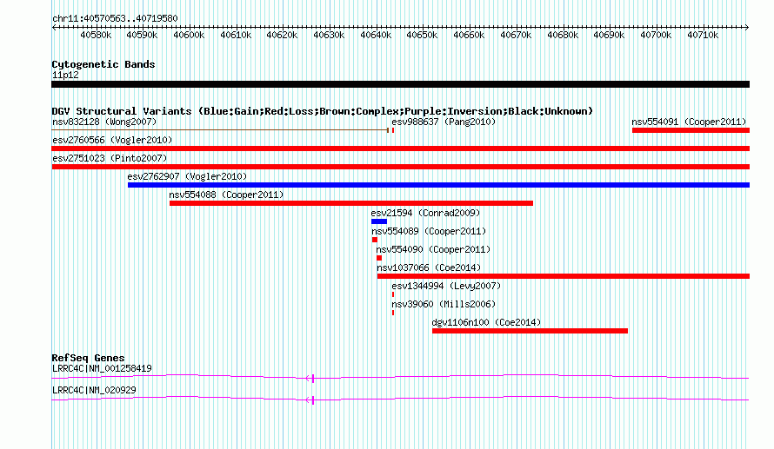The image size is (774, 449).
Task: Open the LRRC4C|NM_001258419 gene label
Action: point(102,368)
